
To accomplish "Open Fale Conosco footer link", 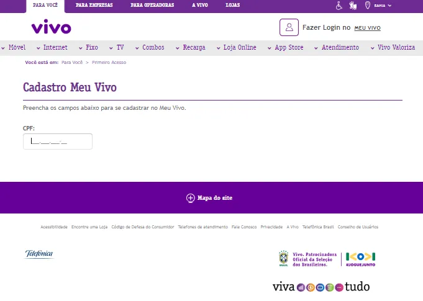I will pyautogui.click(x=244, y=227).
